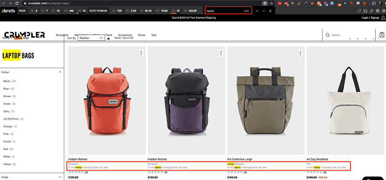Click the user account icon near Login / Signup
The width and height of the screenshot is (386, 180).
[383, 18]
